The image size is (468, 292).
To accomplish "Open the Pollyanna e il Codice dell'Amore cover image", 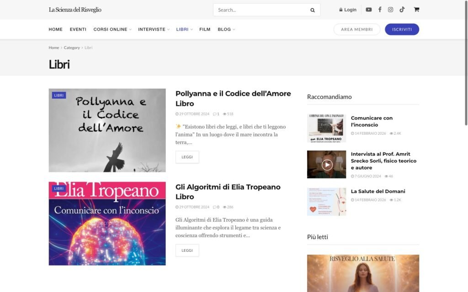I will [x=107, y=130].
